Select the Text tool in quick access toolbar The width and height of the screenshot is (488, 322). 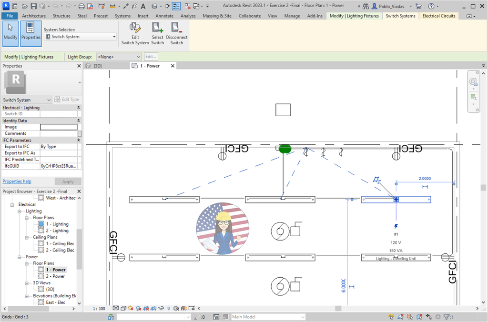coord(143,6)
